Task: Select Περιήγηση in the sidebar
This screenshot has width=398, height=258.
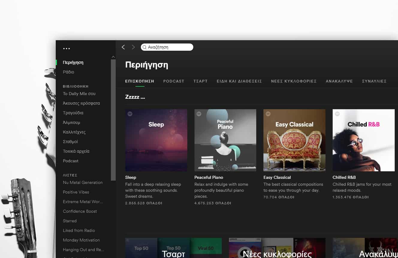Action: pos(73,62)
